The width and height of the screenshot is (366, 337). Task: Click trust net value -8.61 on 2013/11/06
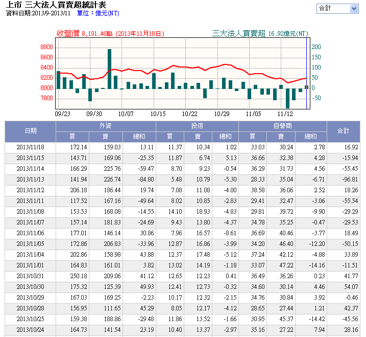point(230,233)
